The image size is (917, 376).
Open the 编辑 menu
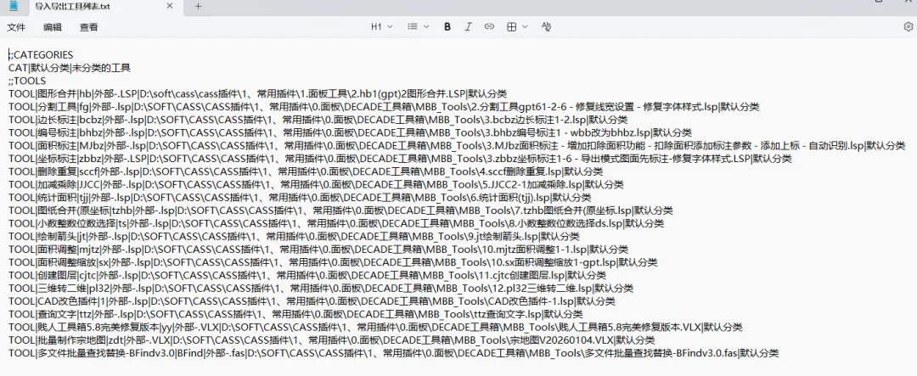pos(53,27)
